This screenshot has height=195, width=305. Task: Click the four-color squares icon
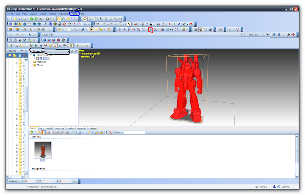[183, 30]
